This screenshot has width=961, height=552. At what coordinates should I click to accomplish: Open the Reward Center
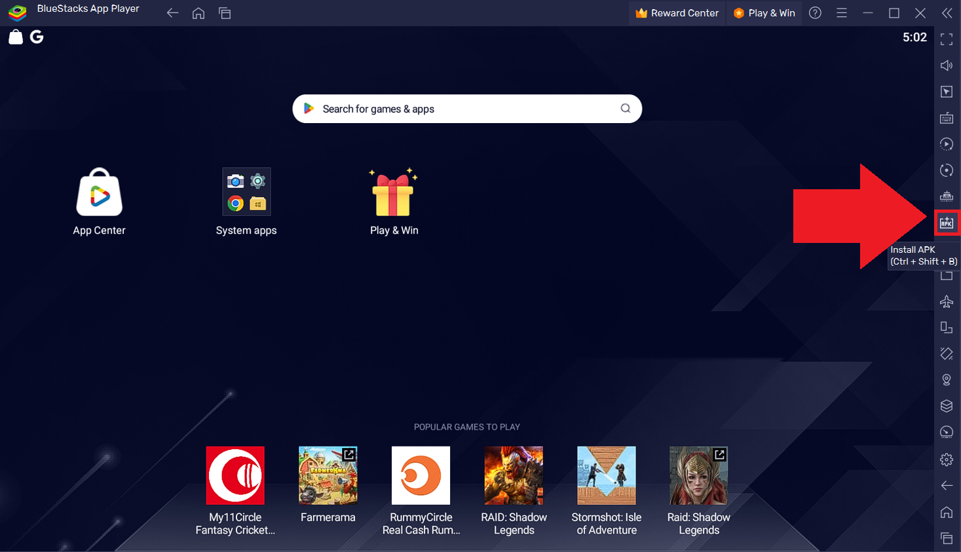(677, 13)
